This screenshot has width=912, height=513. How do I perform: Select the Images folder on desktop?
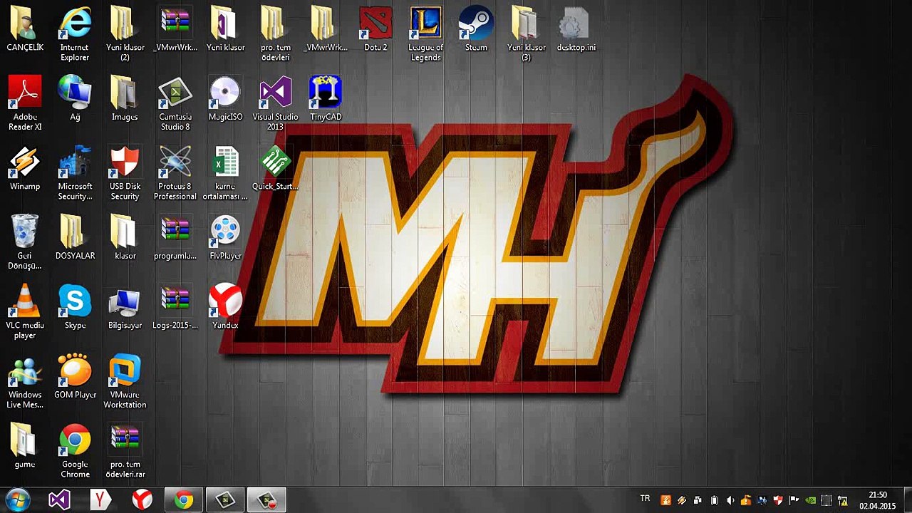(125, 98)
